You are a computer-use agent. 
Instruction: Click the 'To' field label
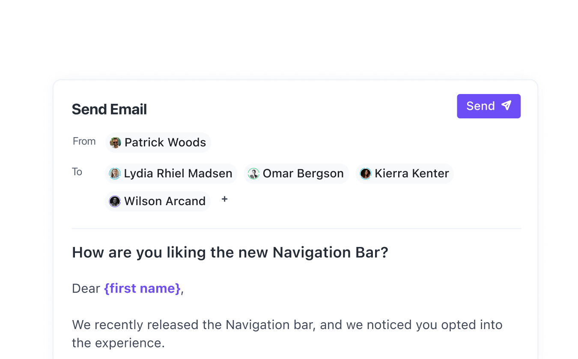77,172
